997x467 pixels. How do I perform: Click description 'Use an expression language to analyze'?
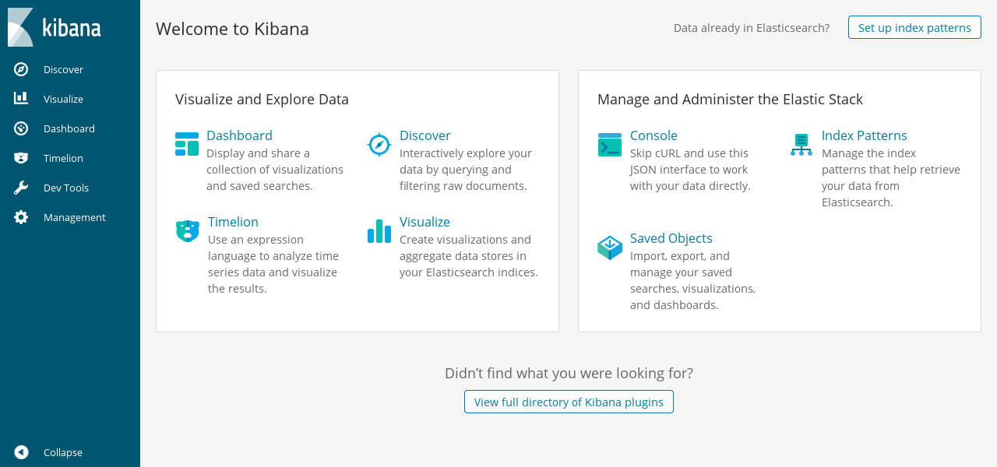tap(273, 264)
